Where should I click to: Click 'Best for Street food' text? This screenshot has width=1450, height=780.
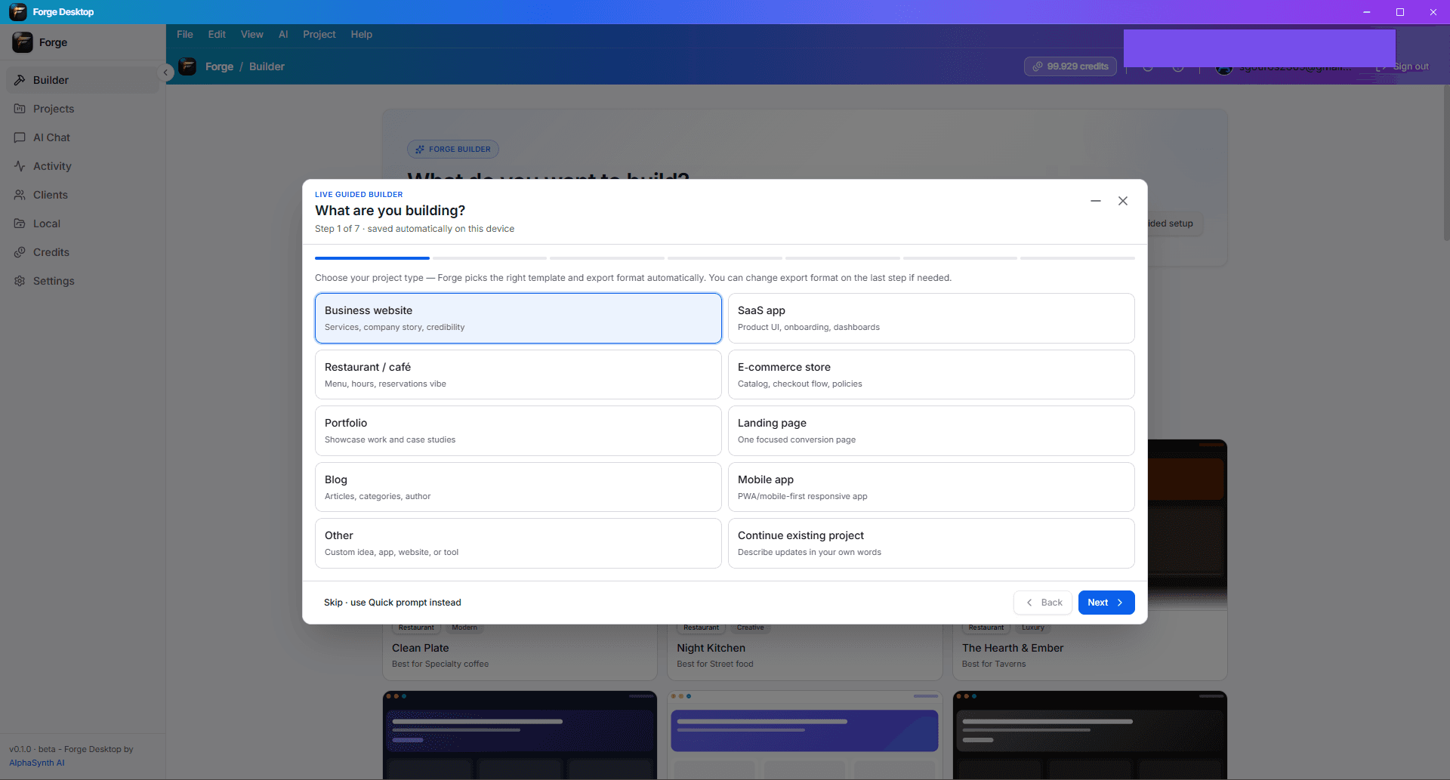click(715, 664)
